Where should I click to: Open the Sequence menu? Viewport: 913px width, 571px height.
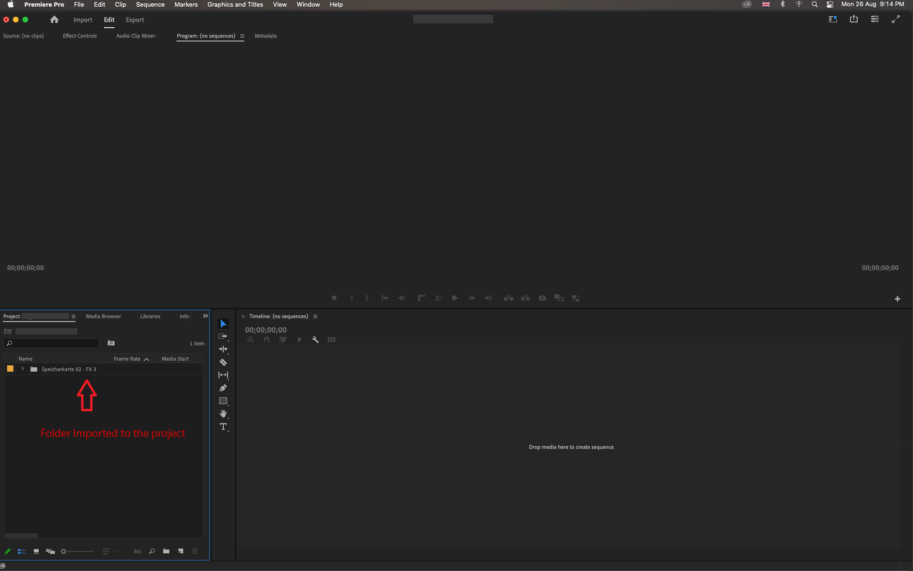pos(150,4)
